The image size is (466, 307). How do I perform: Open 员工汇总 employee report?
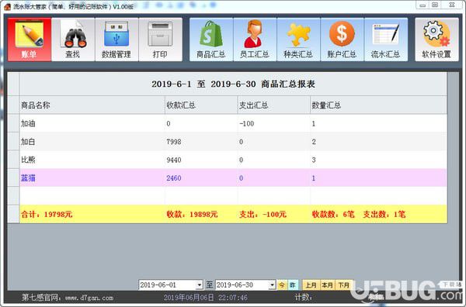click(255, 40)
